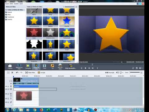This screenshot has width=149, height=112.
Task: Expand the volume dropdown arrow in preview
Action: [143, 68]
